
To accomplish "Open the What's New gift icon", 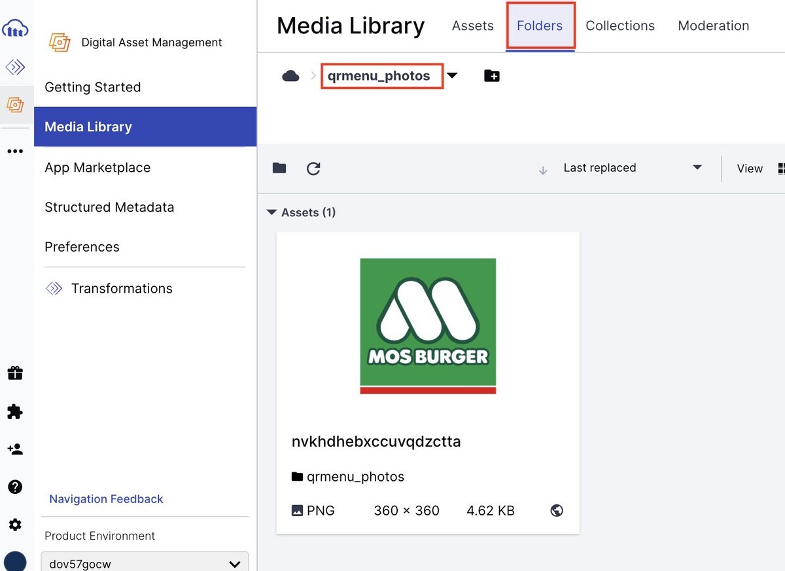I will 15,372.
